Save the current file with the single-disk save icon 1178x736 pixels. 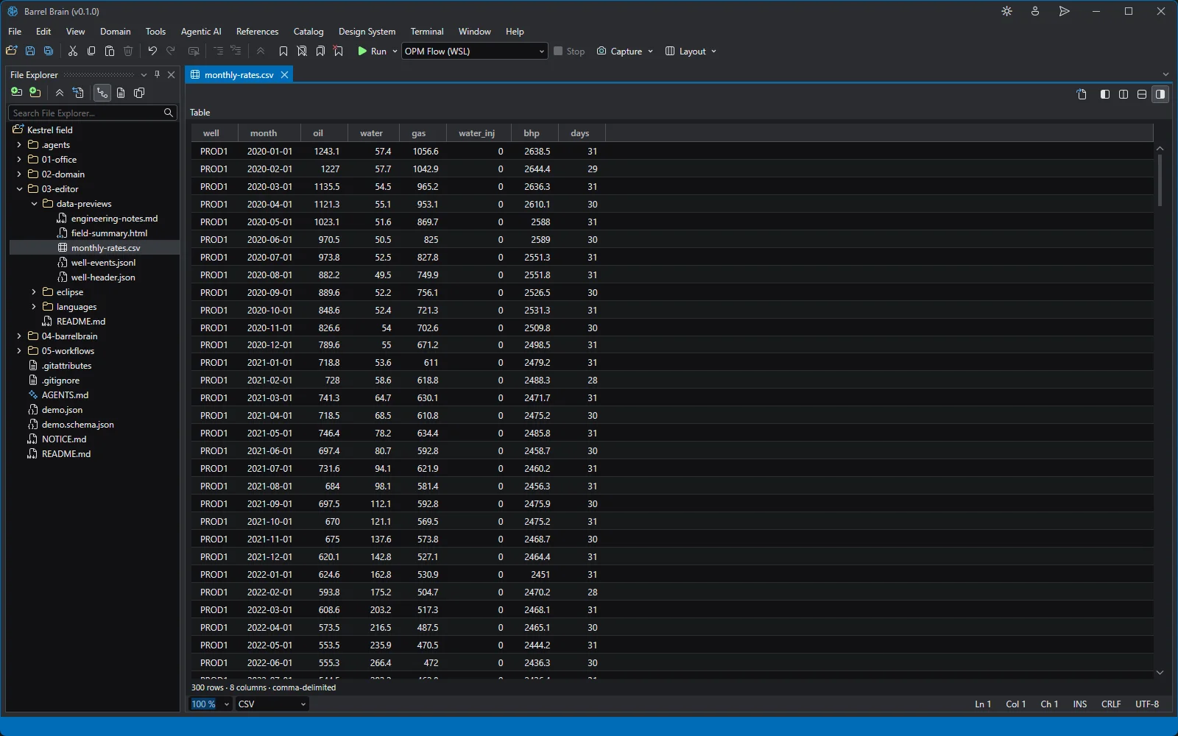coord(30,51)
